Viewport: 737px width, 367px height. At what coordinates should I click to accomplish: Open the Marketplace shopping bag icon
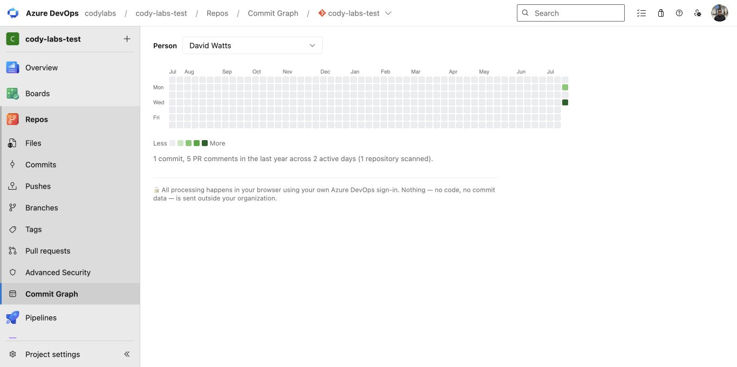[x=660, y=13]
